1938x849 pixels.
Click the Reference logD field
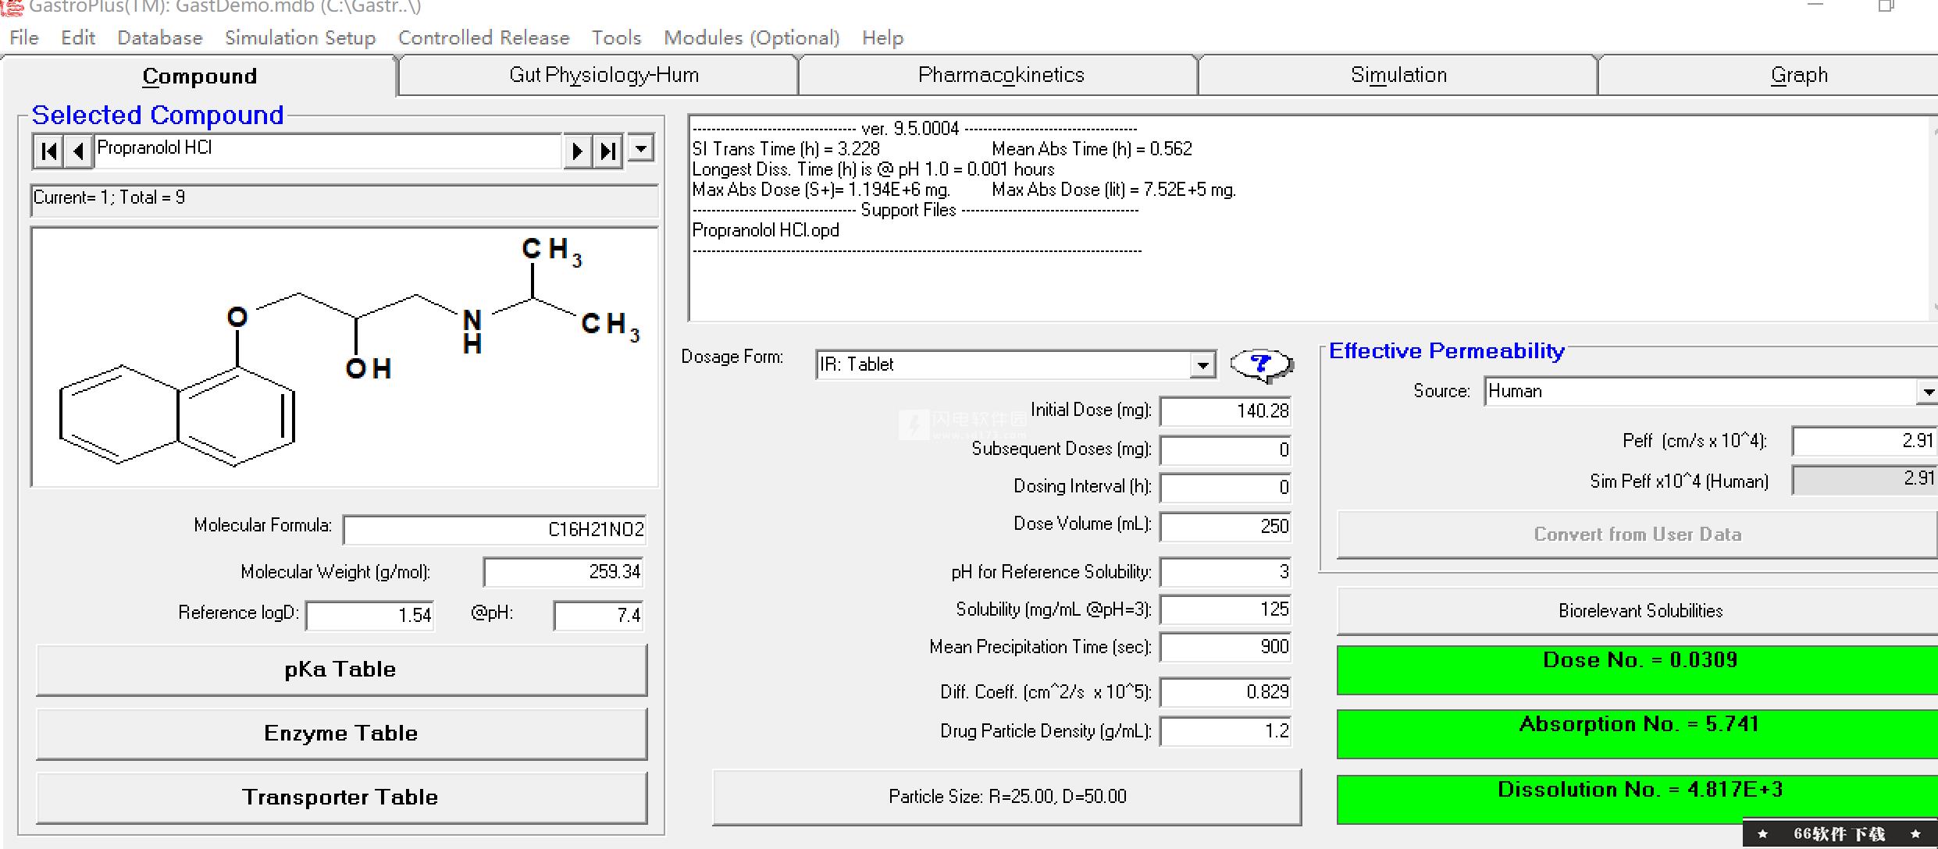[370, 616]
